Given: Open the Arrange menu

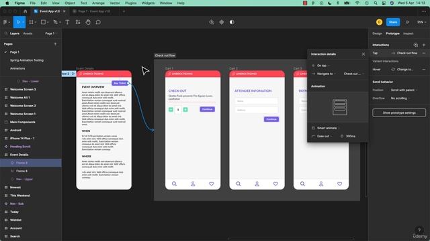Looking at the screenshot, I should click(98, 3).
